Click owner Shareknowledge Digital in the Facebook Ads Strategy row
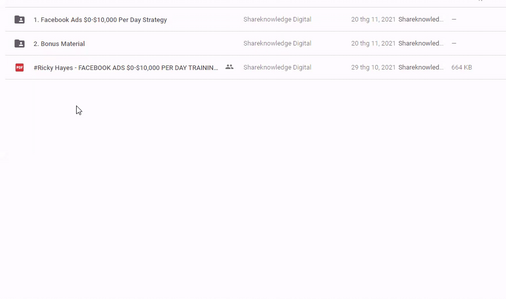 277,19
